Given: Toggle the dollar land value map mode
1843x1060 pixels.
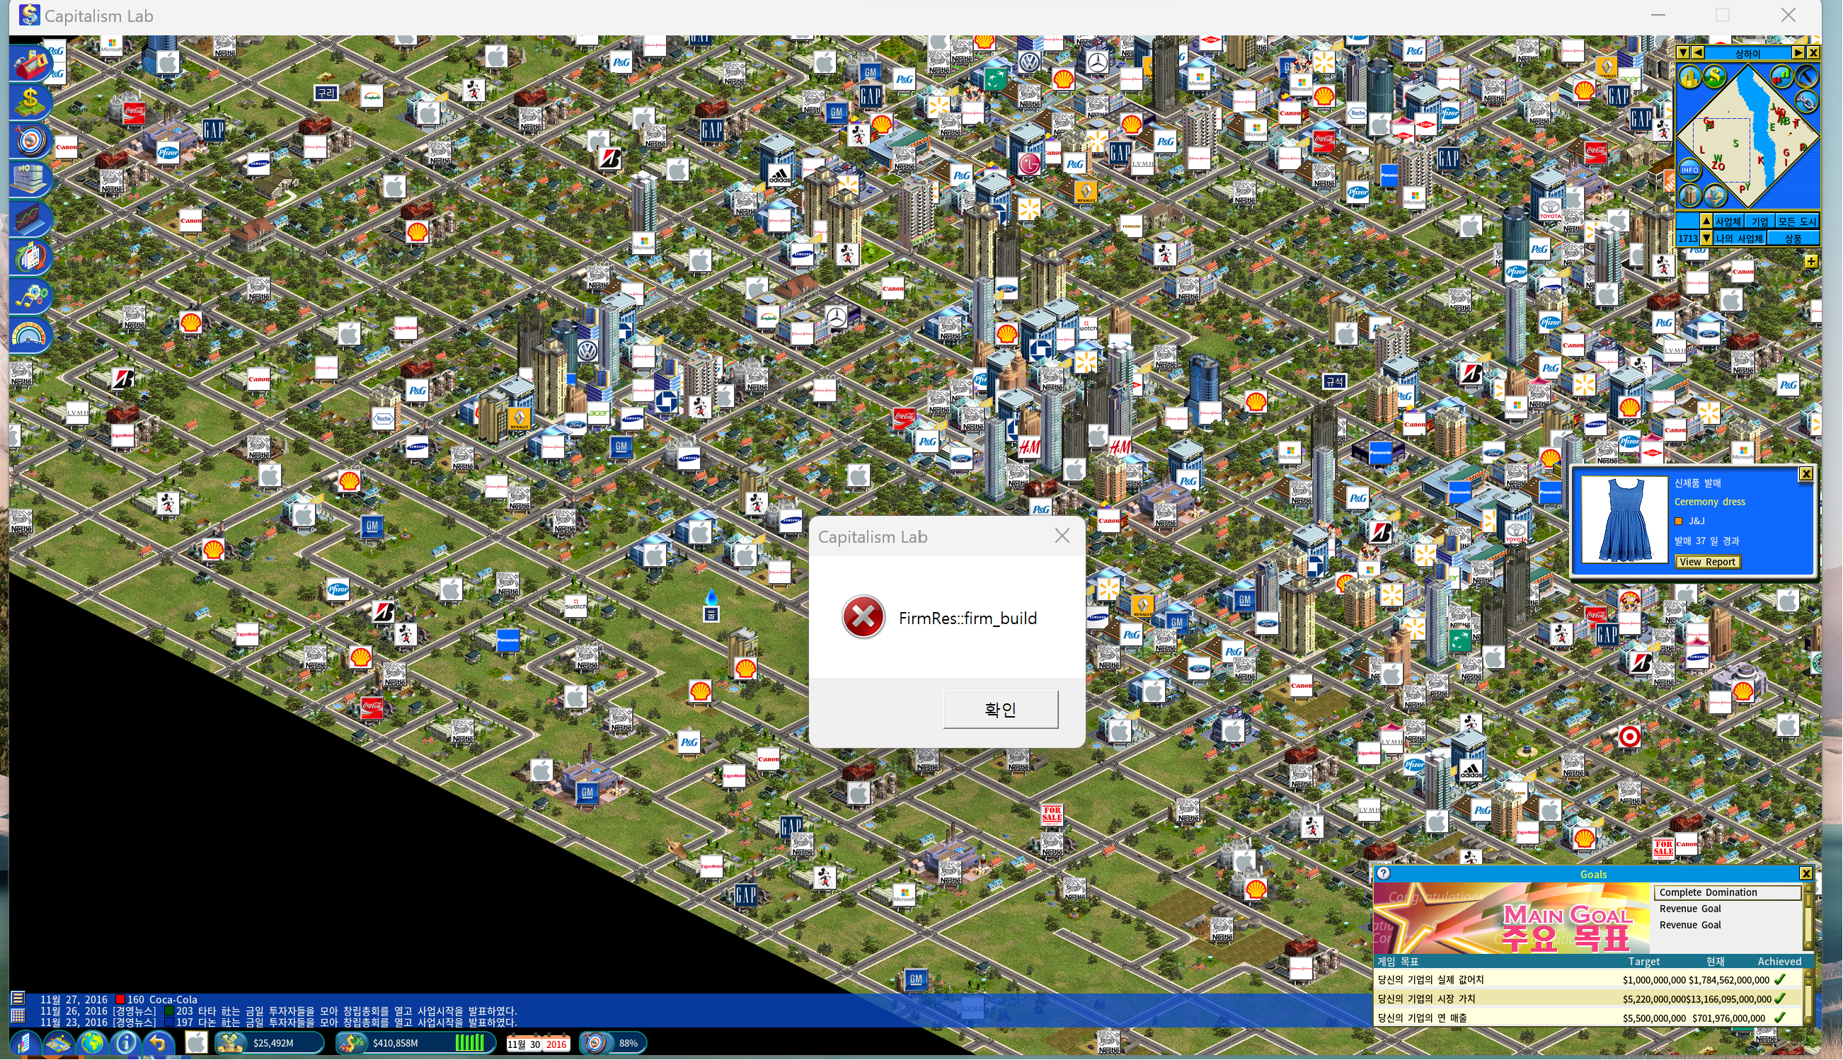Looking at the screenshot, I should (x=1715, y=76).
